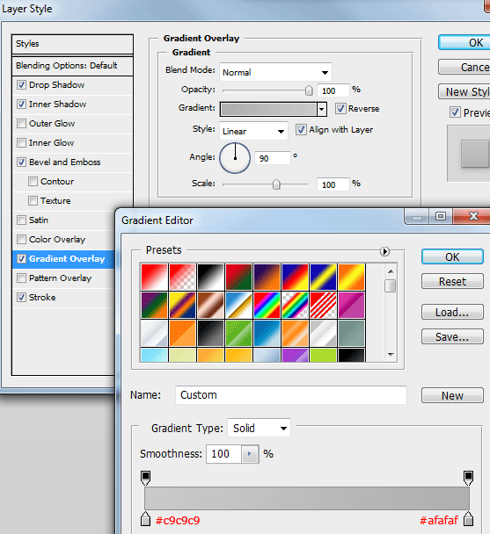
Task: Select the green gradient preset in third row
Action: click(239, 333)
